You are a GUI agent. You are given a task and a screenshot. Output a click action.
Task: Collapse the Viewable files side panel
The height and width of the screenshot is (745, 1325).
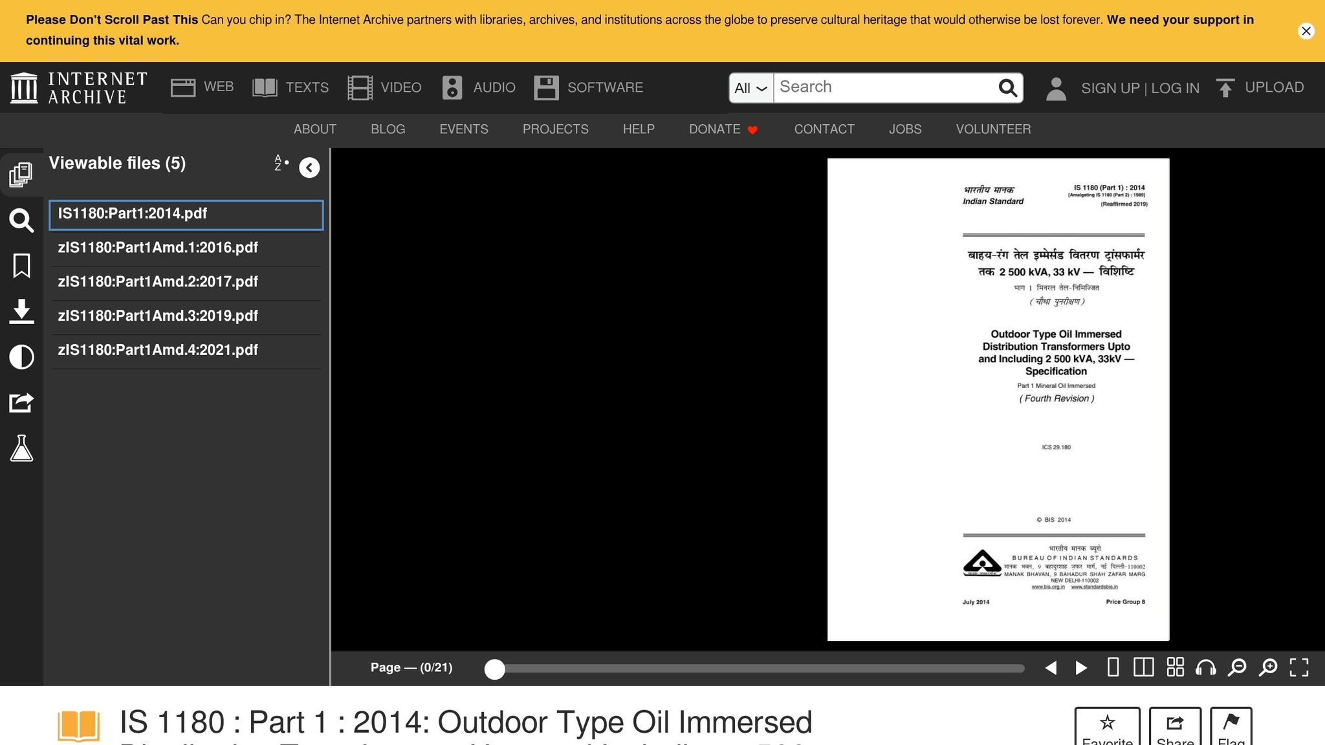[x=309, y=168]
